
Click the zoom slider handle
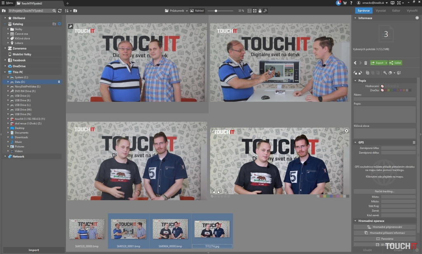coord(216,11)
